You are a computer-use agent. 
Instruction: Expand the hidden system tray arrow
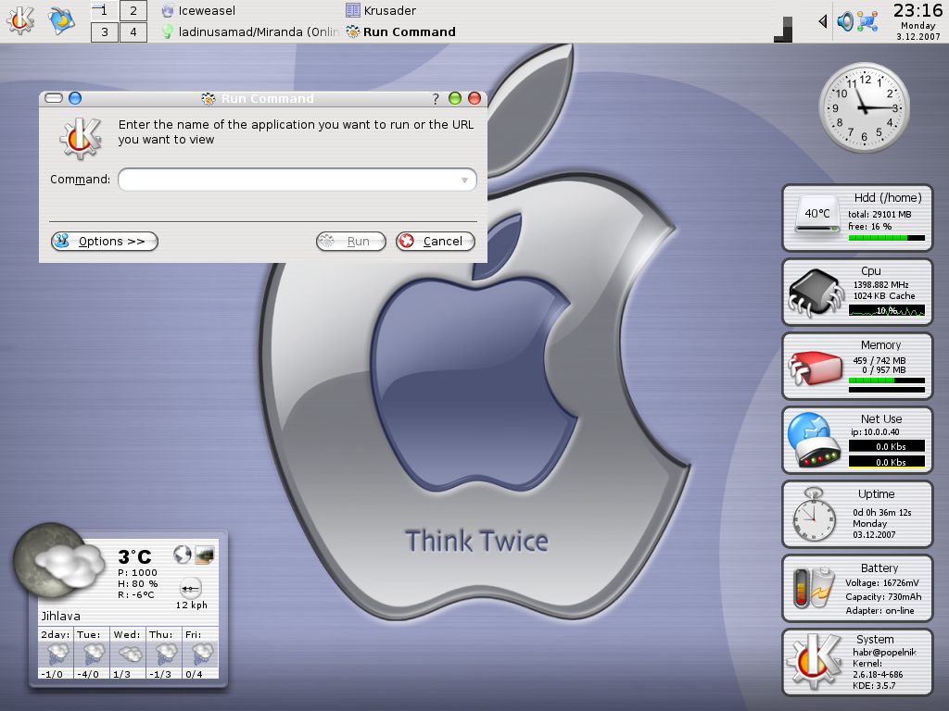pyautogui.click(x=823, y=22)
